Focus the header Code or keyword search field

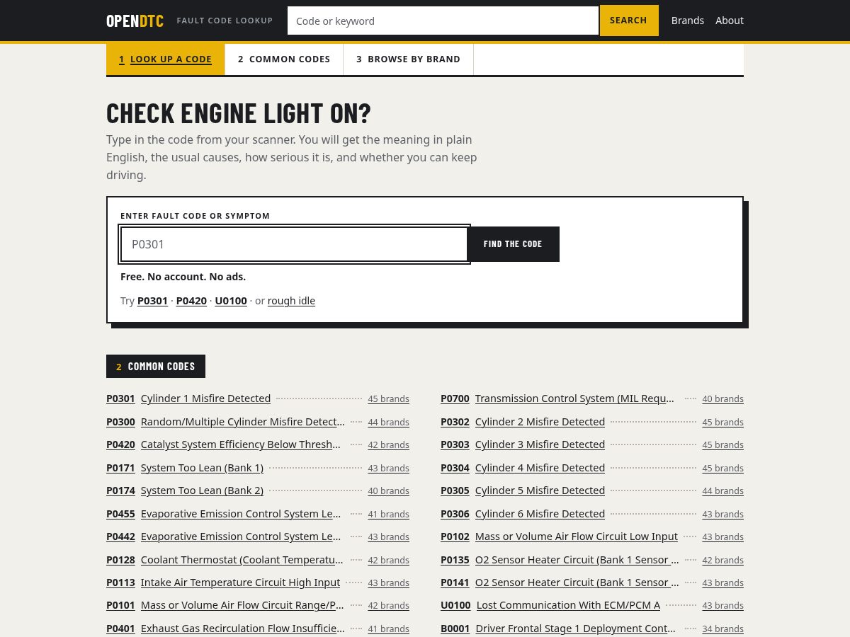(443, 21)
